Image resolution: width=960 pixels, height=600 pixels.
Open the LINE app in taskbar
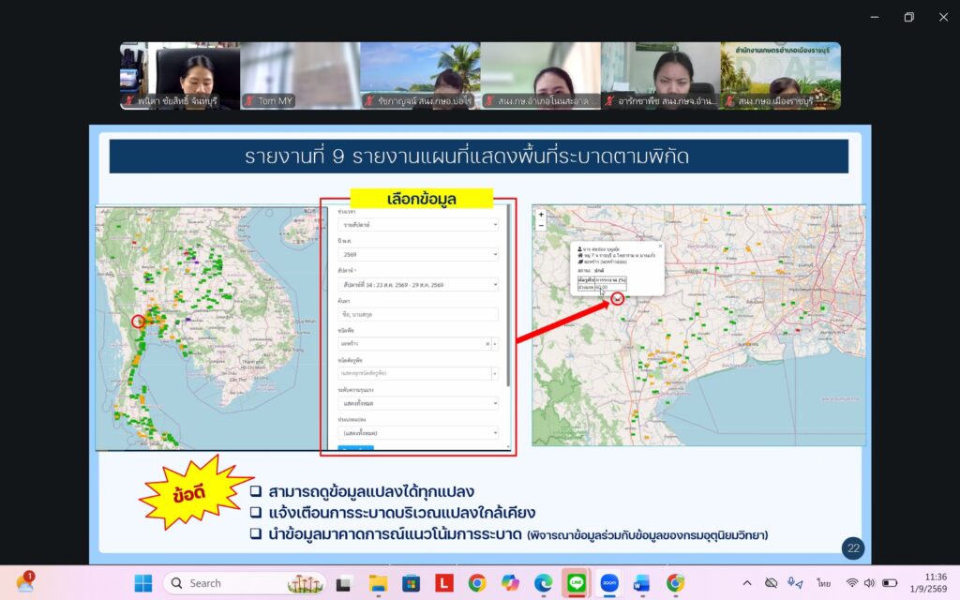(577, 583)
